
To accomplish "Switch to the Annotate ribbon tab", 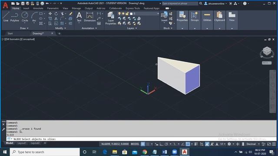I will pos(38,8).
